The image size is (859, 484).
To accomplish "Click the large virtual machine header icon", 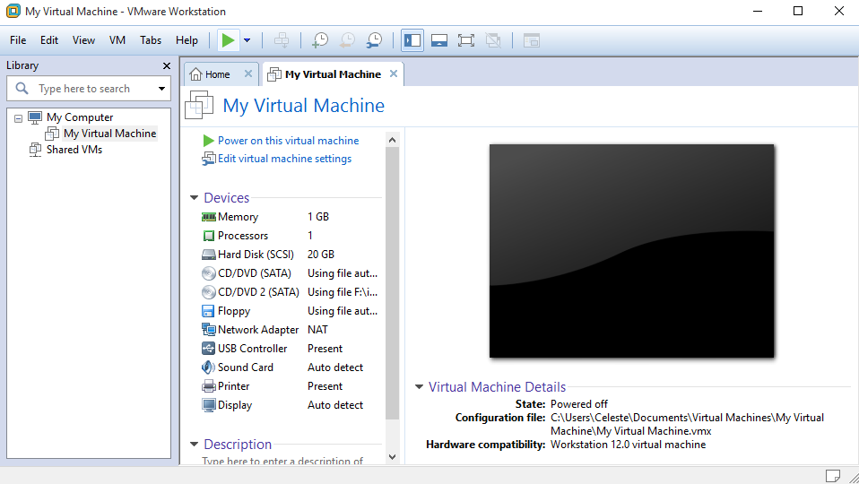I will pos(199,105).
